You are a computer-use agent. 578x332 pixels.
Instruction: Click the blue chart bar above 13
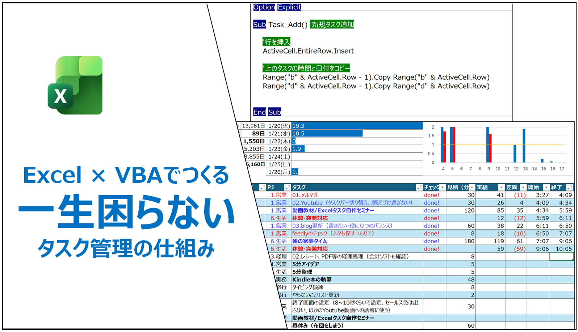click(x=524, y=146)
